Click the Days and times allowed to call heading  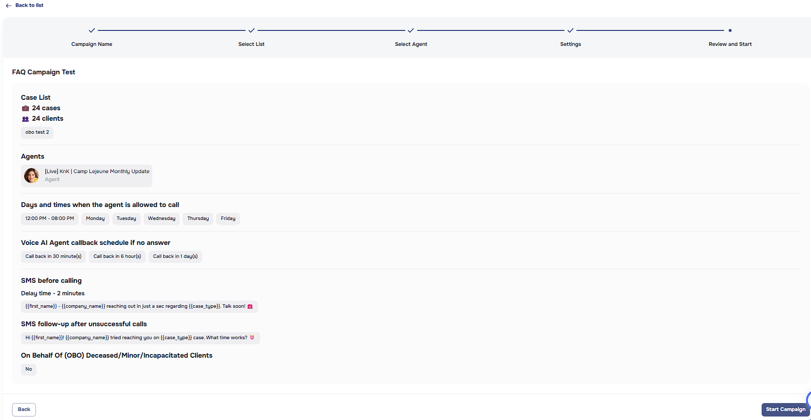pos(100,205)
